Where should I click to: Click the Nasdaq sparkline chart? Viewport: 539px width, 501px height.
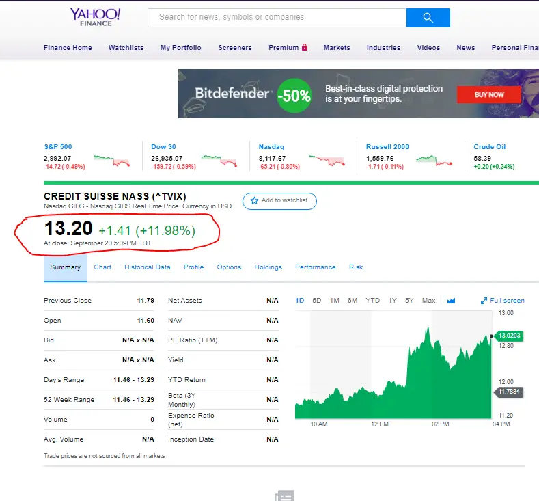(x=327, y=161)
